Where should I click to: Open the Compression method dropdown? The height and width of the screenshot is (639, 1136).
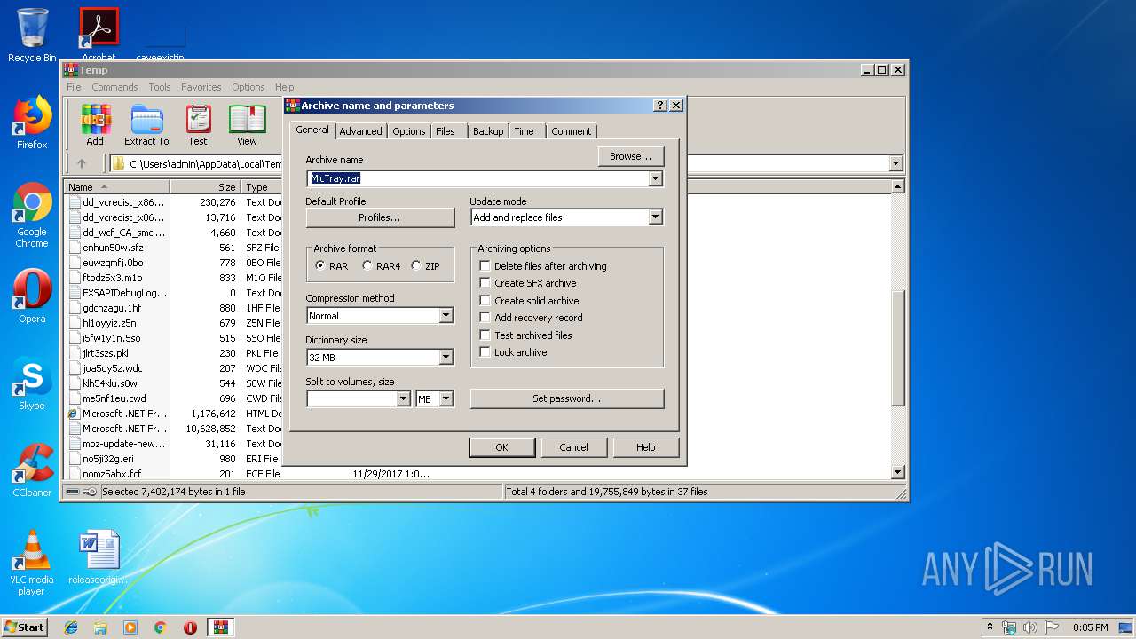[x=446, y=316]
